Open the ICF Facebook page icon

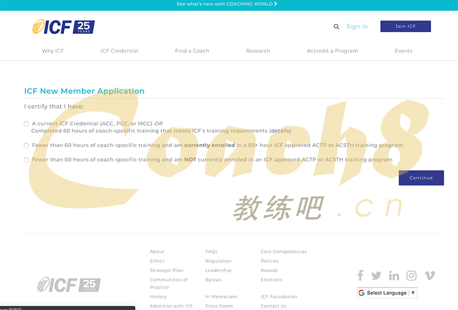point(360,276)
